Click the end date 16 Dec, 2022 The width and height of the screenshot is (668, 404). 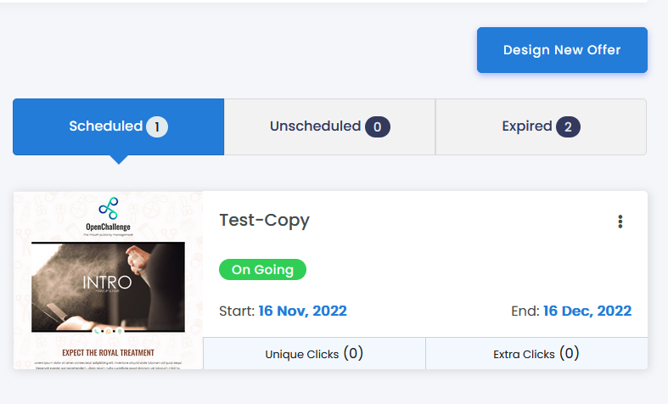pyautogui.click(x=587, y=311)
